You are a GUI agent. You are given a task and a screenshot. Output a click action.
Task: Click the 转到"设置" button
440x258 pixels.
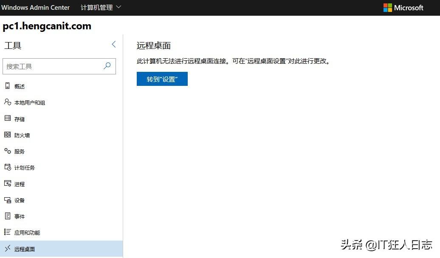point(162,79)
